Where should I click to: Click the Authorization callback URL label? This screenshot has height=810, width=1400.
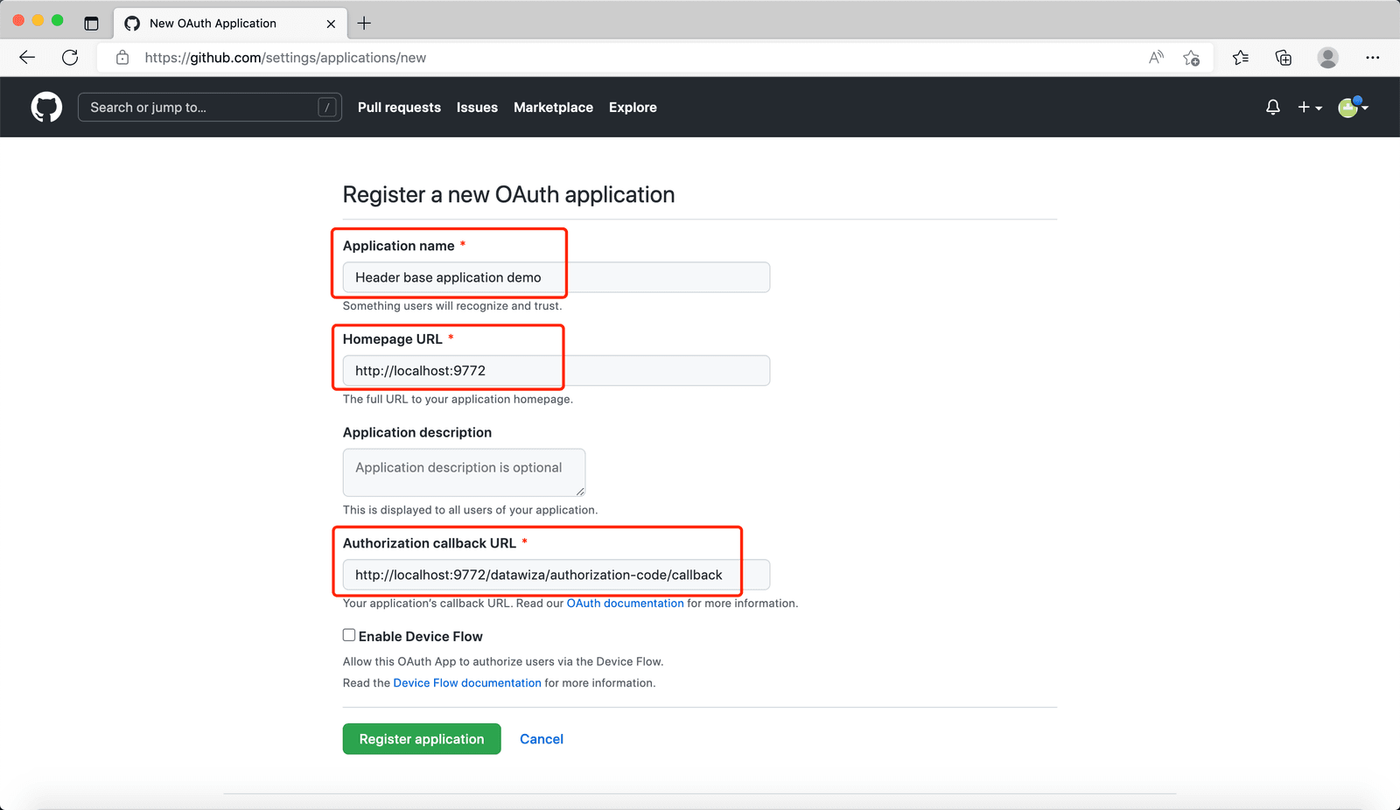coord(429,543)
